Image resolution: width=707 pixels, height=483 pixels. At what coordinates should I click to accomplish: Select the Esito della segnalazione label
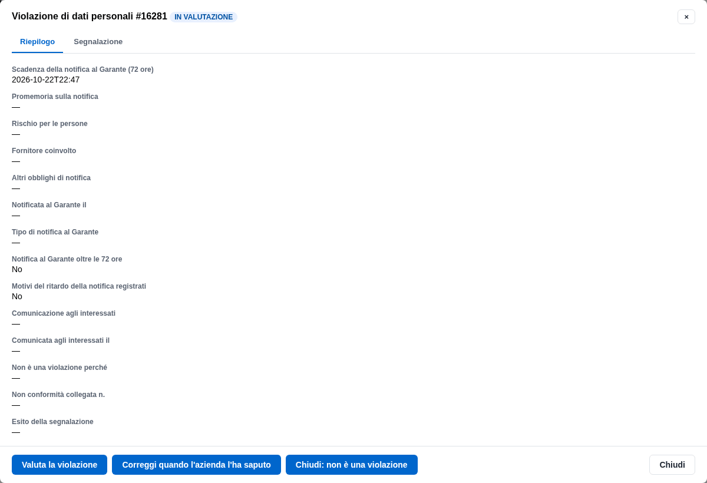[52, 422]
